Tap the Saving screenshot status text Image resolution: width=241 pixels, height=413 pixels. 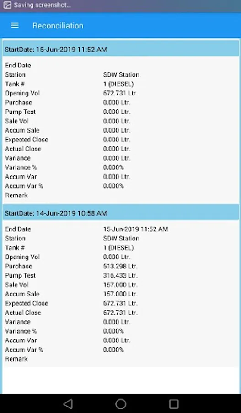pos(42,5)
